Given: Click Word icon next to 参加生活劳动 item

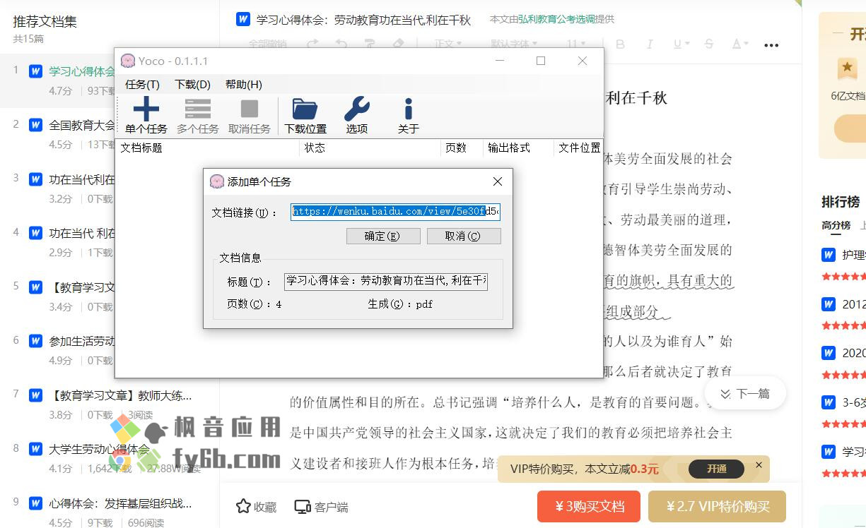Looking at the screenshot, I should click(35, 342).
